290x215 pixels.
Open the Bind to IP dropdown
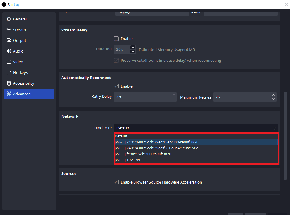196,128
